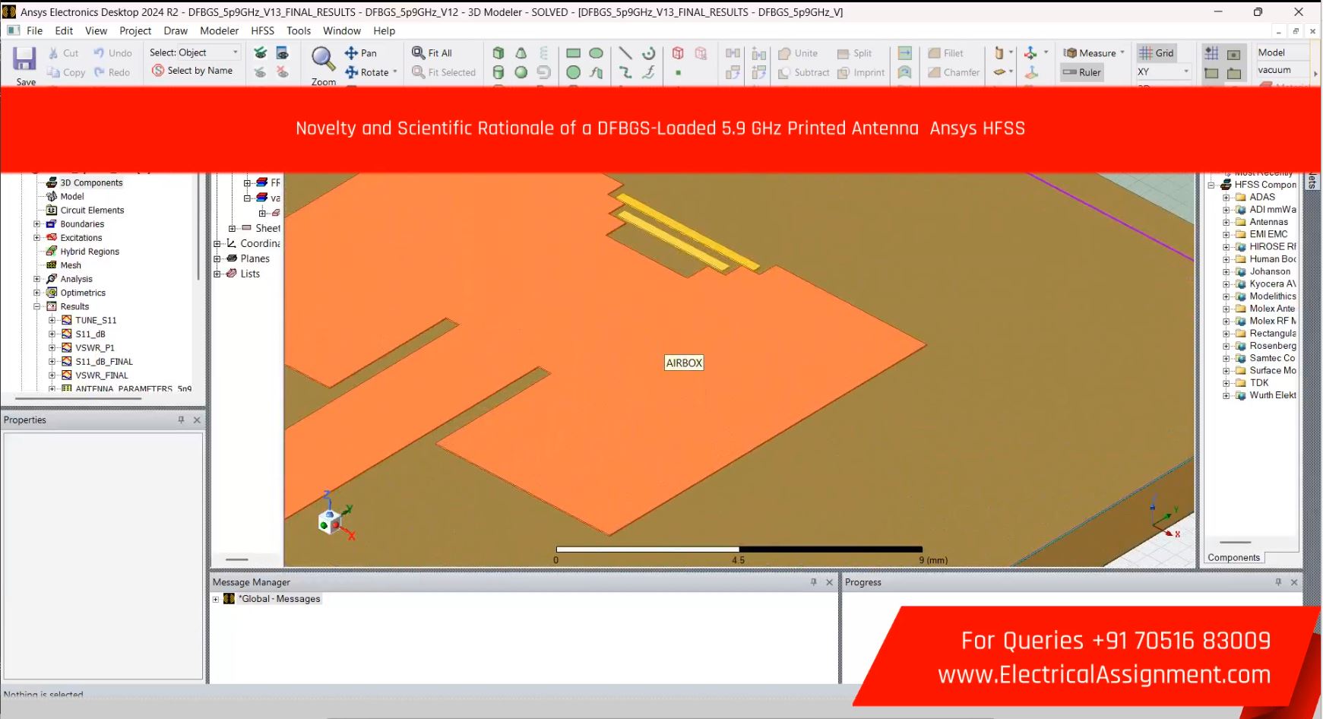This screenshot has height=719, width=1323.
Task: Click the Measure tool
Action: pos(1090,52)
